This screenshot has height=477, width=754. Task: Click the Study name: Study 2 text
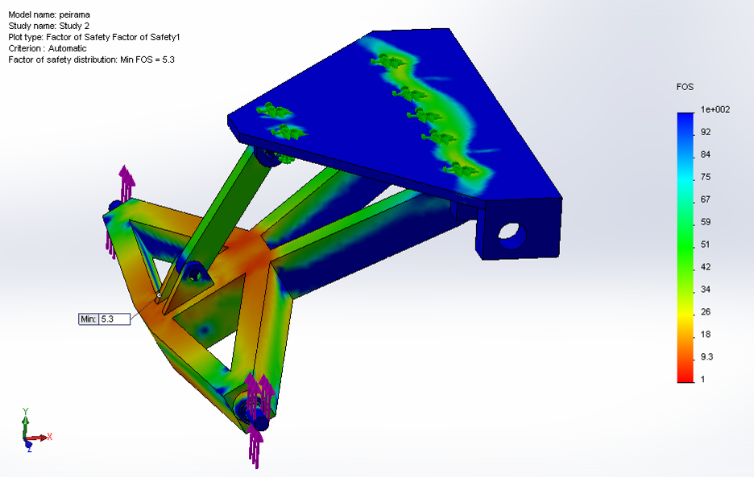click(48, 26)
